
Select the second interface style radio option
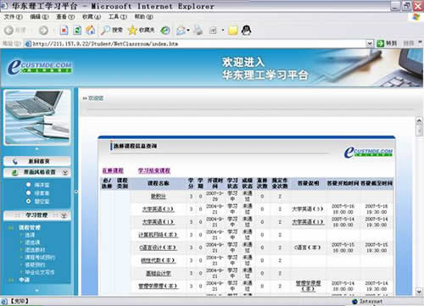coord(28,192)
